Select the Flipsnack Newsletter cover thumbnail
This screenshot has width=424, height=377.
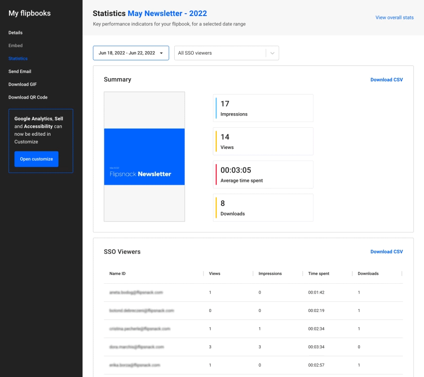tap(144, 156)
